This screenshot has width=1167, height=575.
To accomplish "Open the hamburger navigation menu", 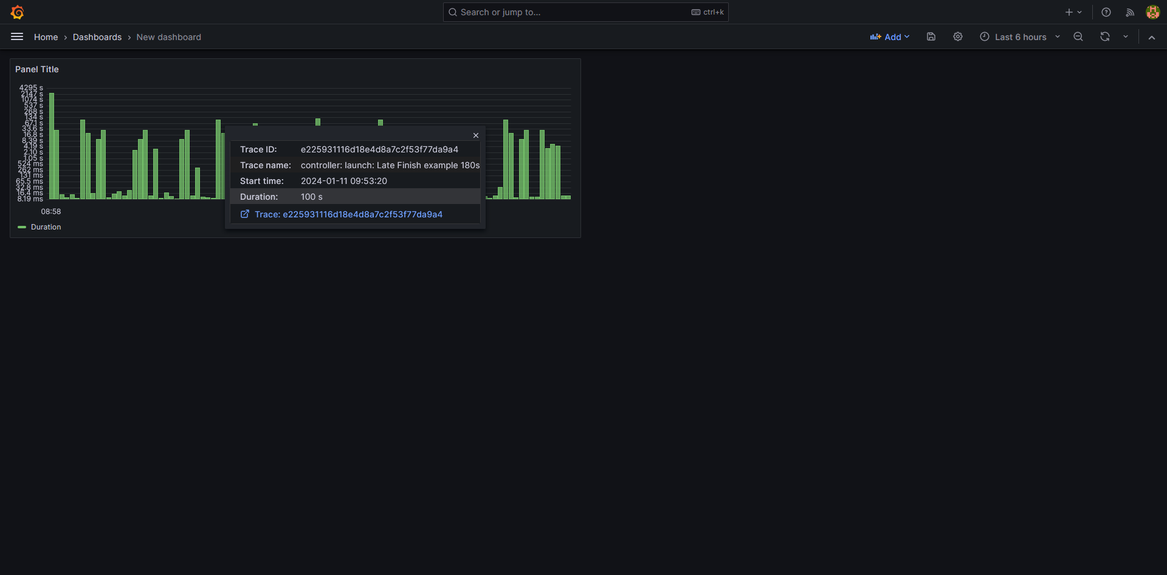I will [17, 37].
